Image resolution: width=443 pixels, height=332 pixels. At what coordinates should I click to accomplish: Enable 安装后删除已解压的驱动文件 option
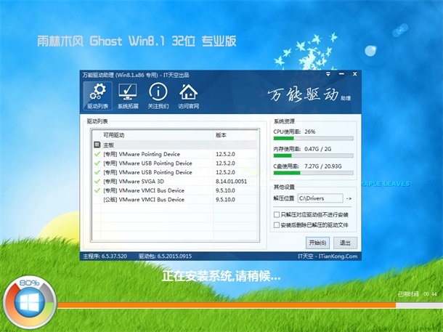pyautogui.click(x=277, y=225)
